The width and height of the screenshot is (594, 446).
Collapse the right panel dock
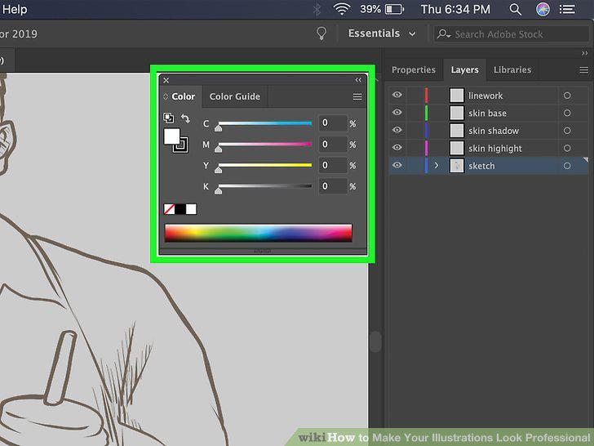click(584, 53)
